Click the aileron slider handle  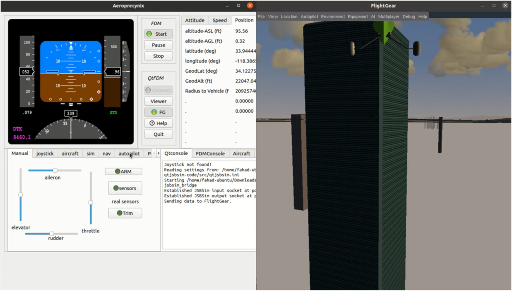click(55, 170)
